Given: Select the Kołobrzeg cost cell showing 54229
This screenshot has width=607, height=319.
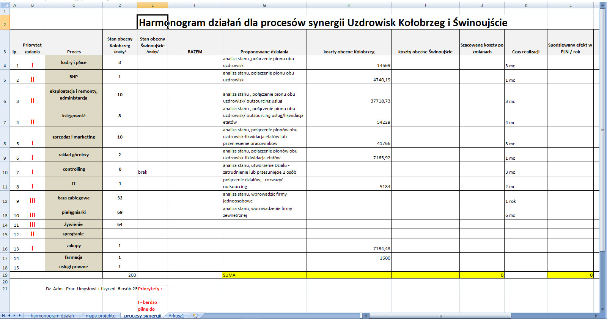Looking at the screenshot, I should point(349,116).
